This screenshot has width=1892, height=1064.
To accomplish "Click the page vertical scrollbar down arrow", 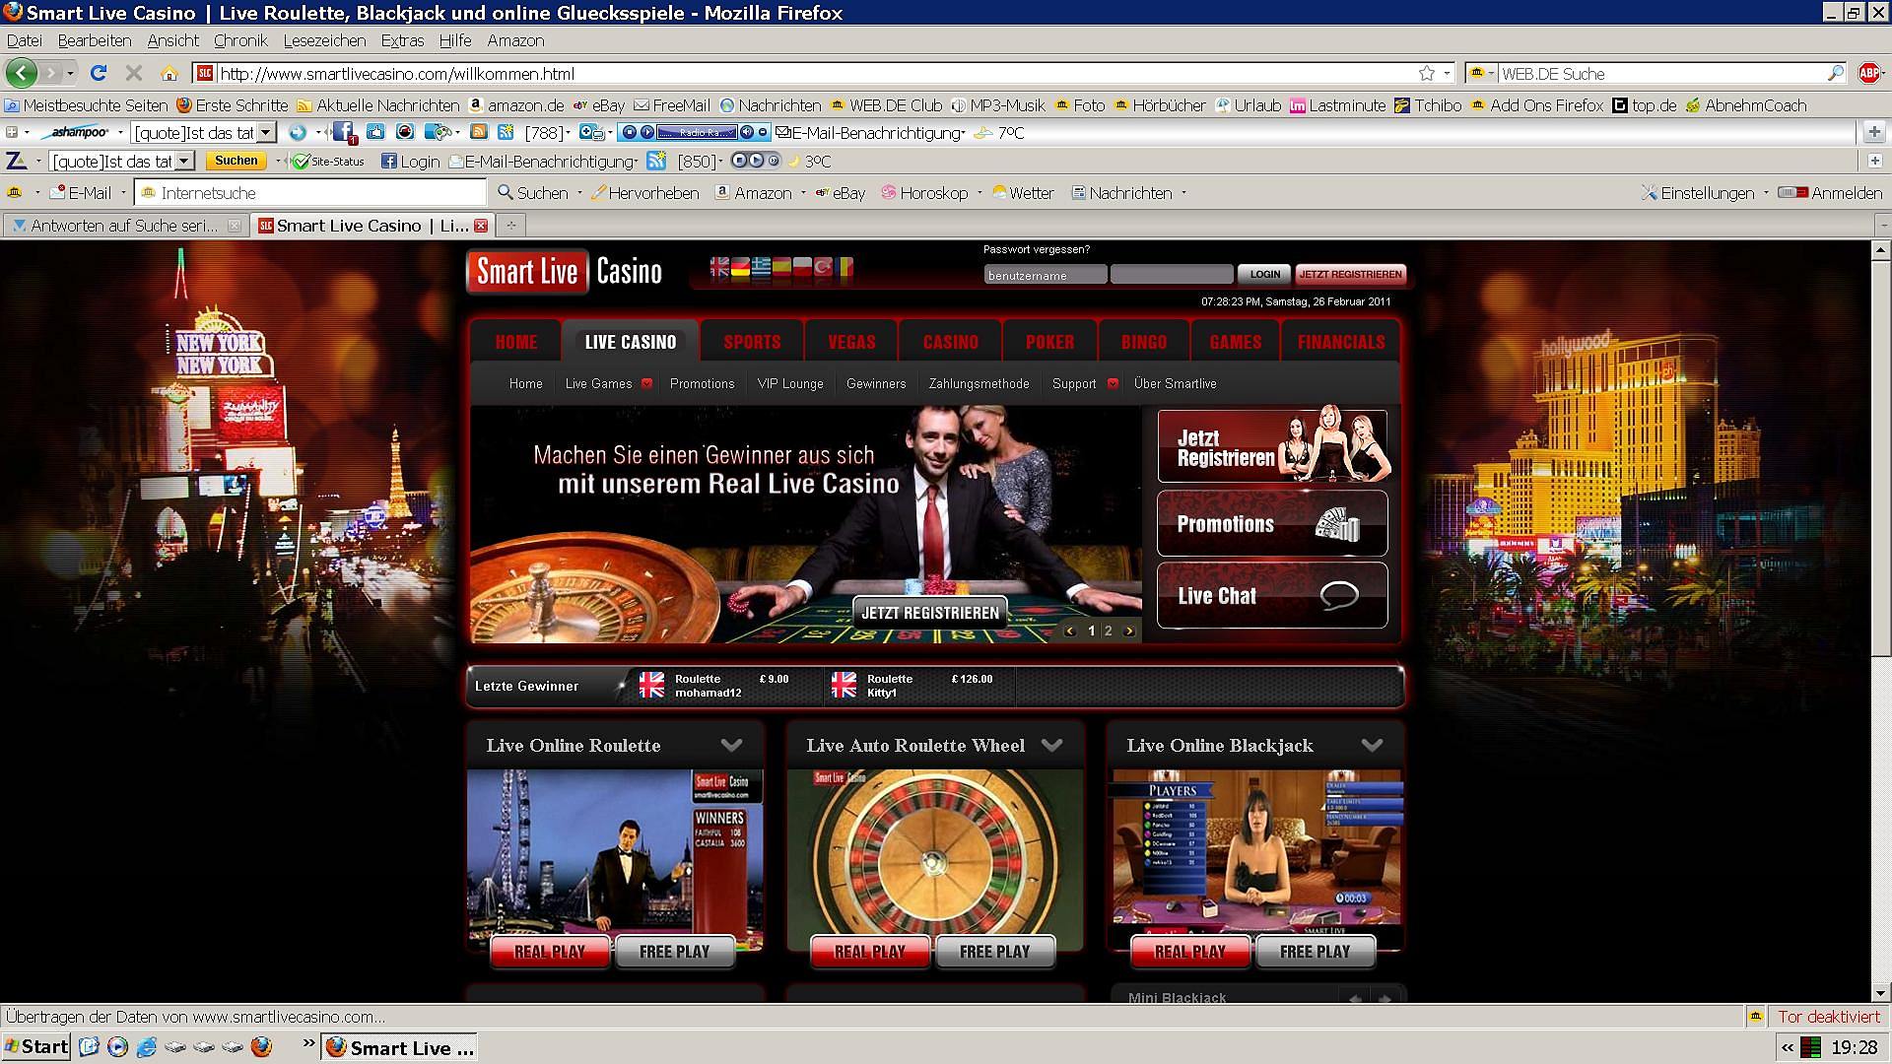I will point(1880,993).
